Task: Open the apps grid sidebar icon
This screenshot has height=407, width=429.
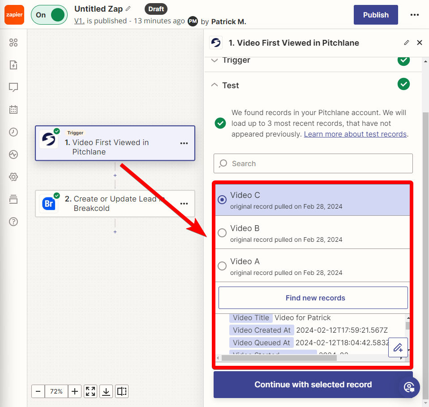Action: tap(13, 43)
